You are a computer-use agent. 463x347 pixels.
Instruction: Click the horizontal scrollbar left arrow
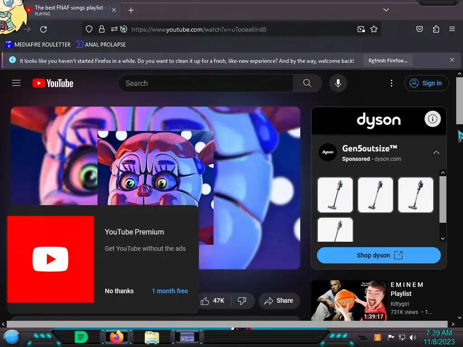pos(3,324)
